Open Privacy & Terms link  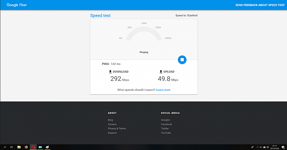pos(117,129)
